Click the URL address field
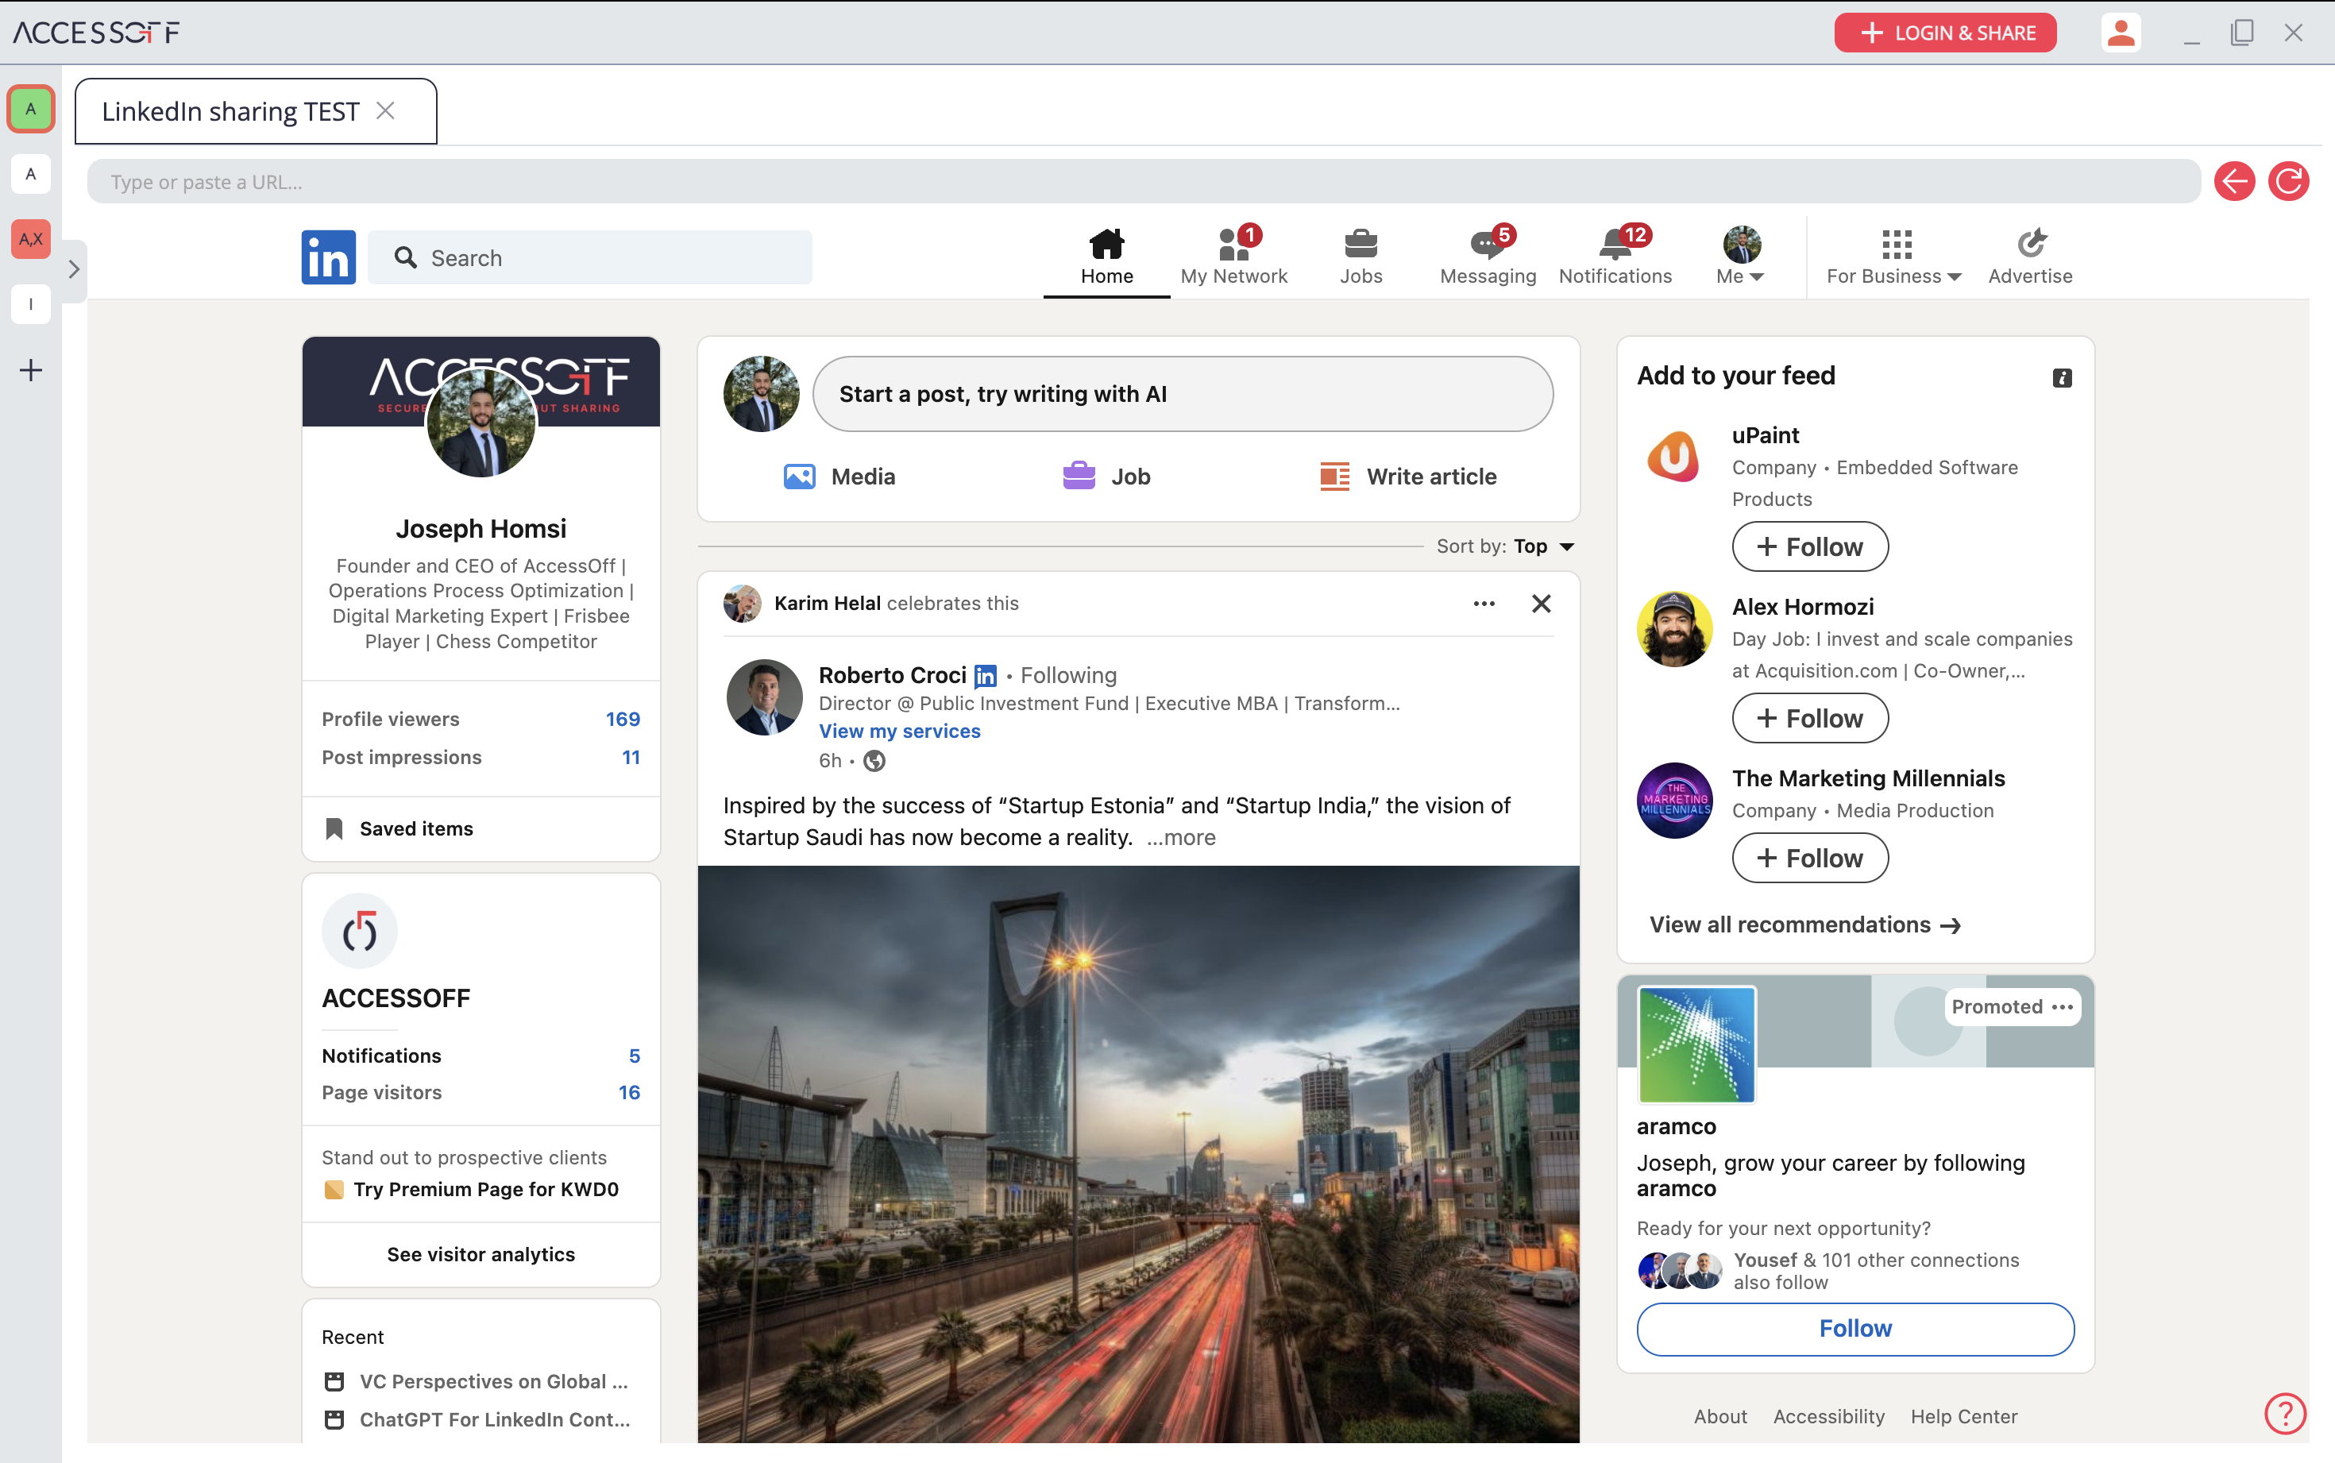This screenshot has width=2335, height=1463. (1144, 182)
